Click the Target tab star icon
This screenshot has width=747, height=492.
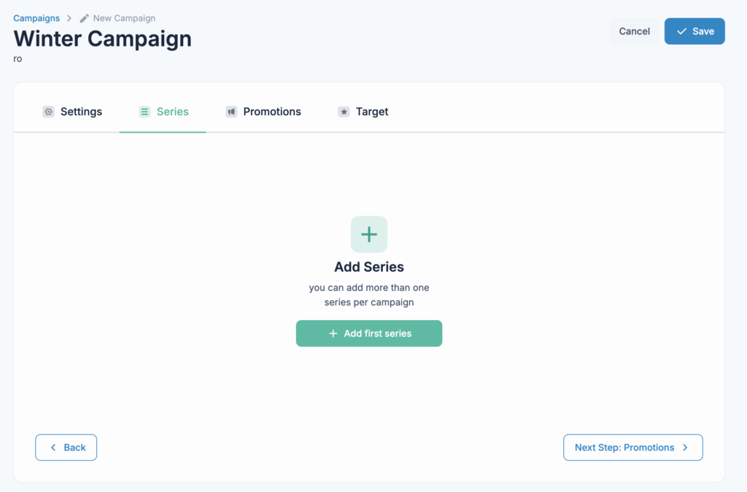344,112
